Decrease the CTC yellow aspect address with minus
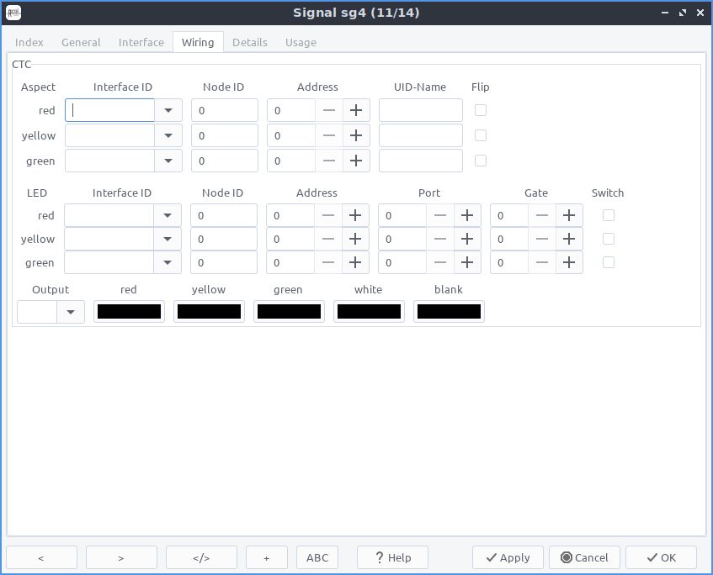713x575 pixels. pyautogui.click(x=329, y=136)
